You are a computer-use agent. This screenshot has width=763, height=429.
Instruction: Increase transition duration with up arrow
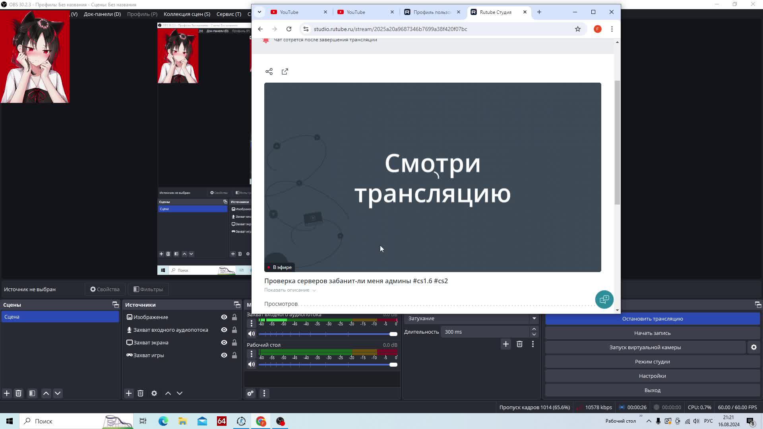[534, 329]
